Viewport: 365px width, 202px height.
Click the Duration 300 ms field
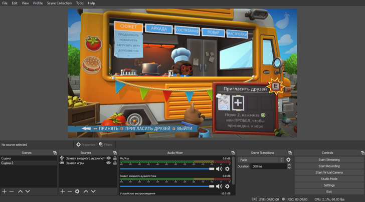[268, 166]
